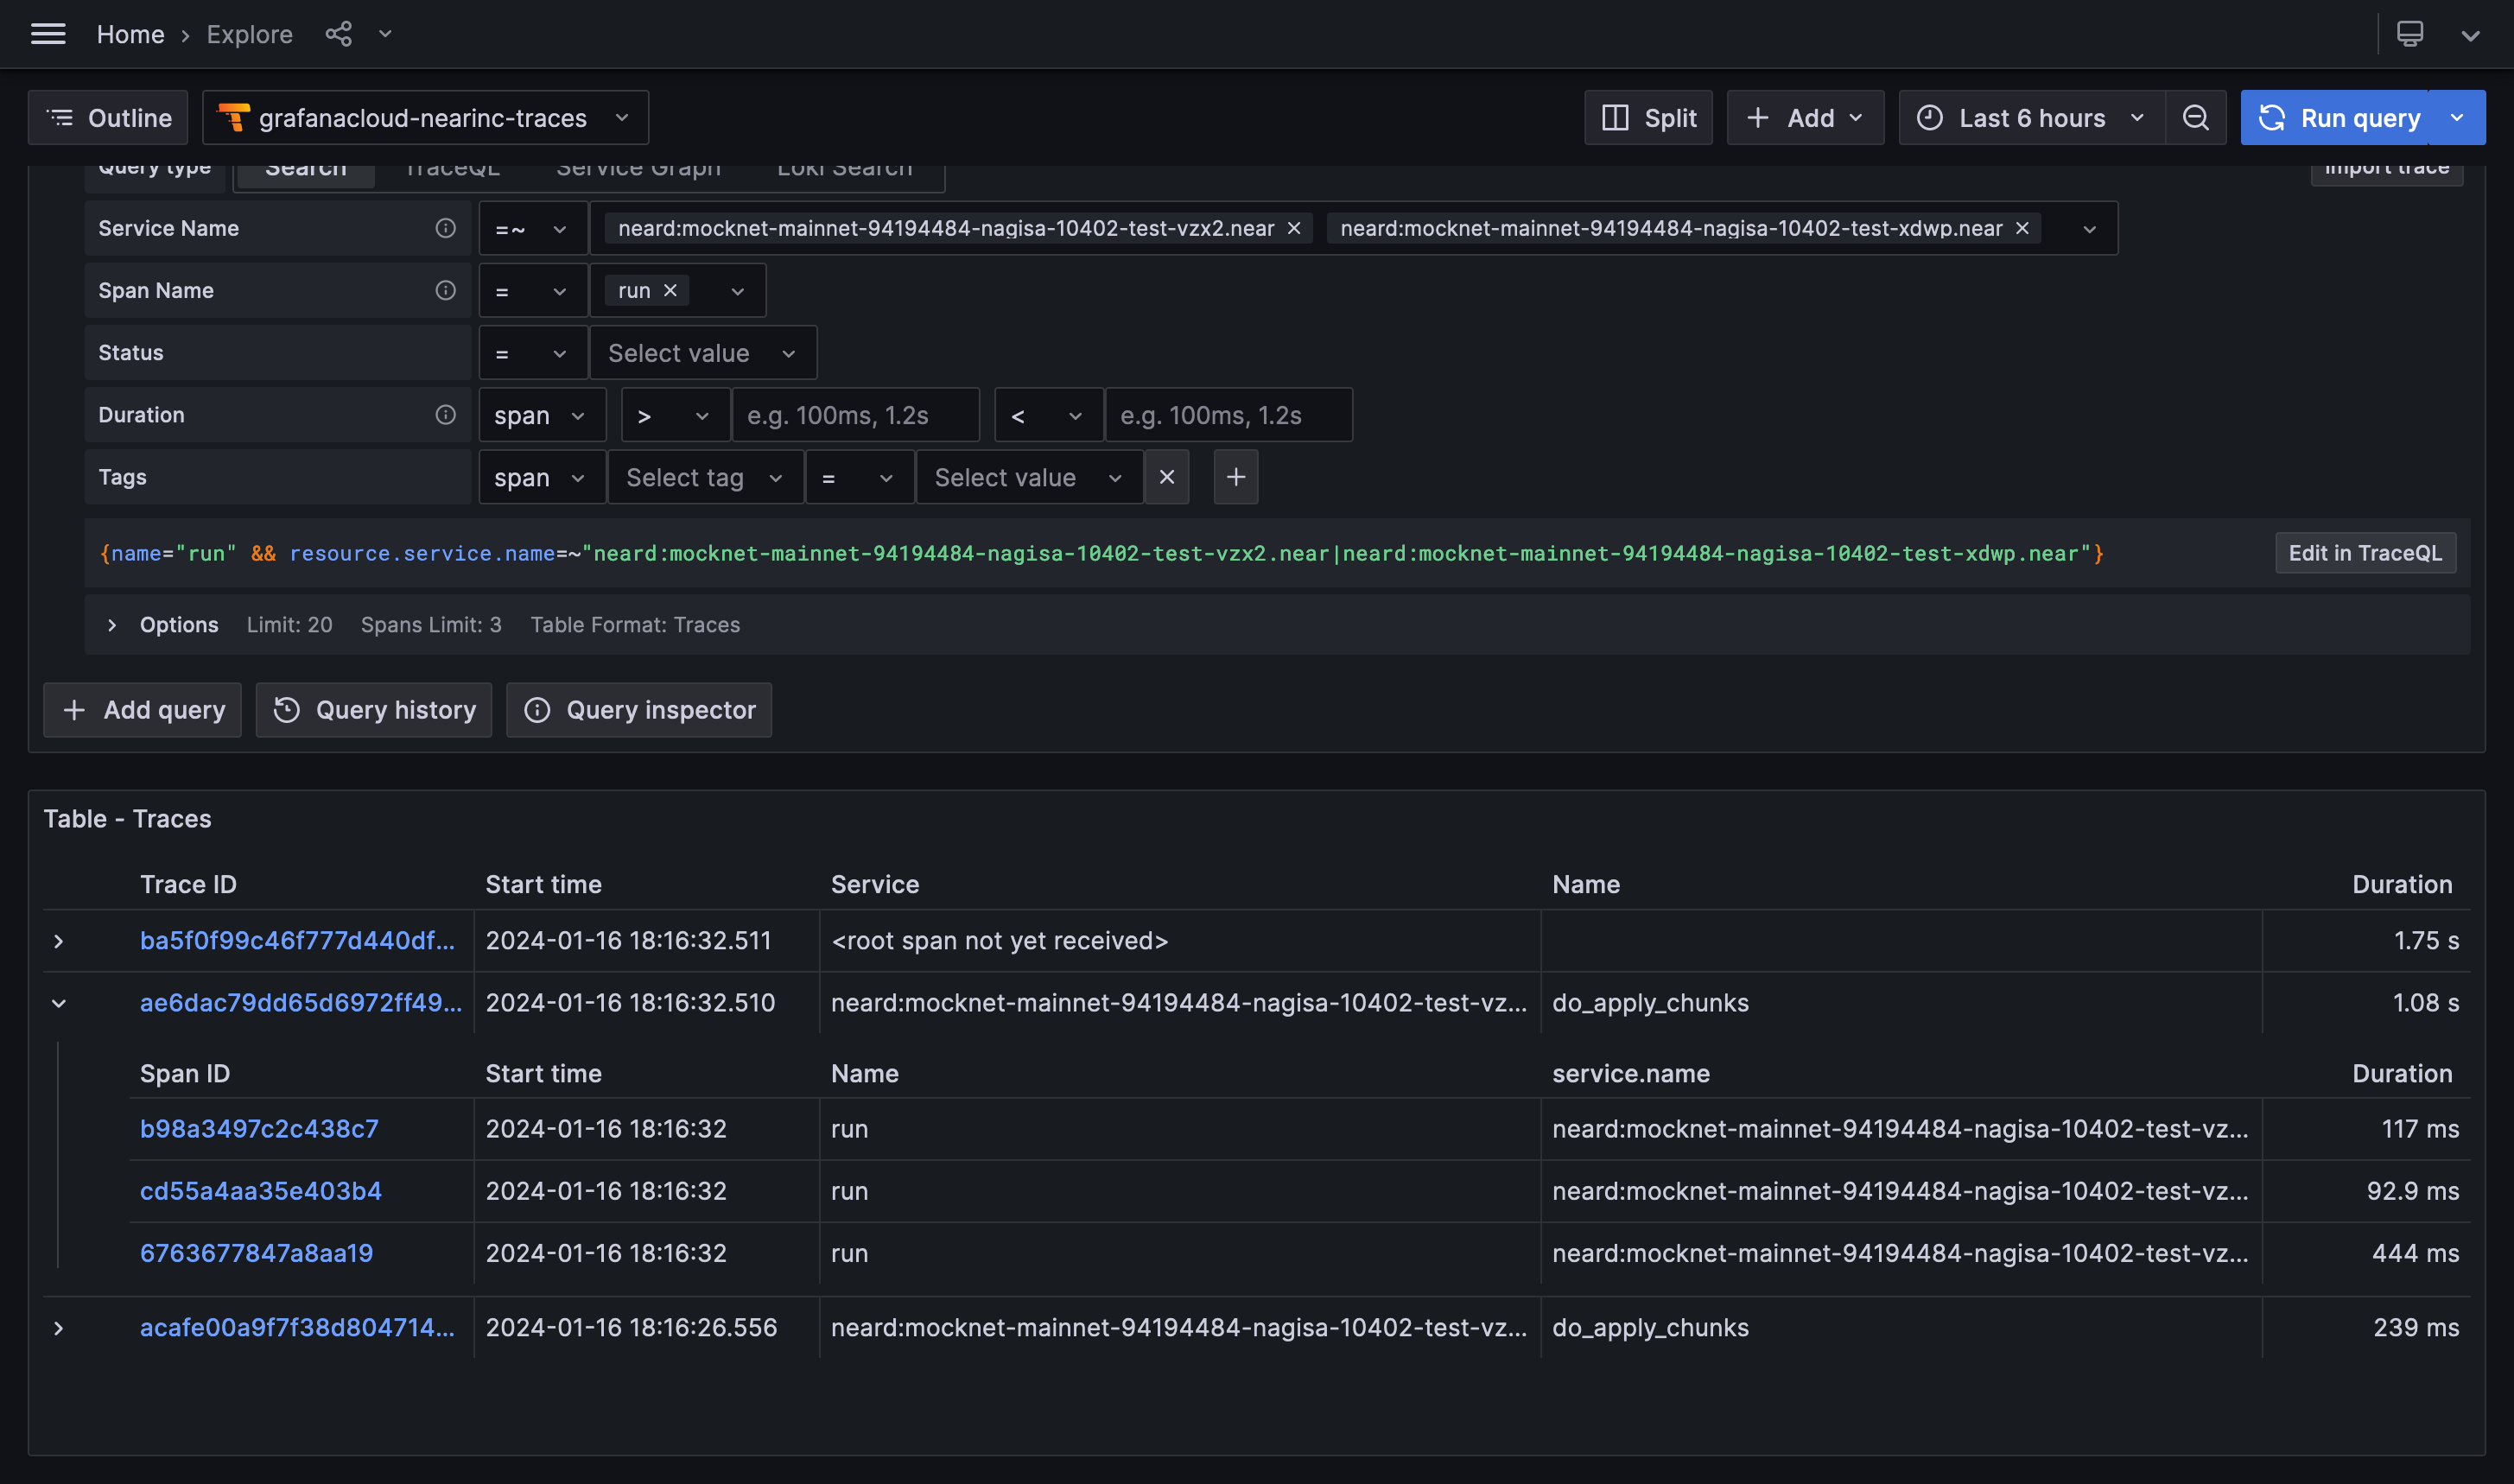This screenshot has width=2514, height=1484.
Task: Click the share icon next to Explore
Action: [x=339, y=33]
